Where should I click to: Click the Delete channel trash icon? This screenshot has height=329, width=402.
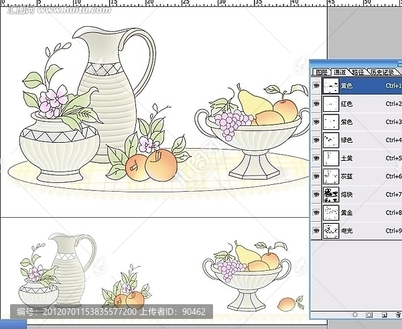398,315
